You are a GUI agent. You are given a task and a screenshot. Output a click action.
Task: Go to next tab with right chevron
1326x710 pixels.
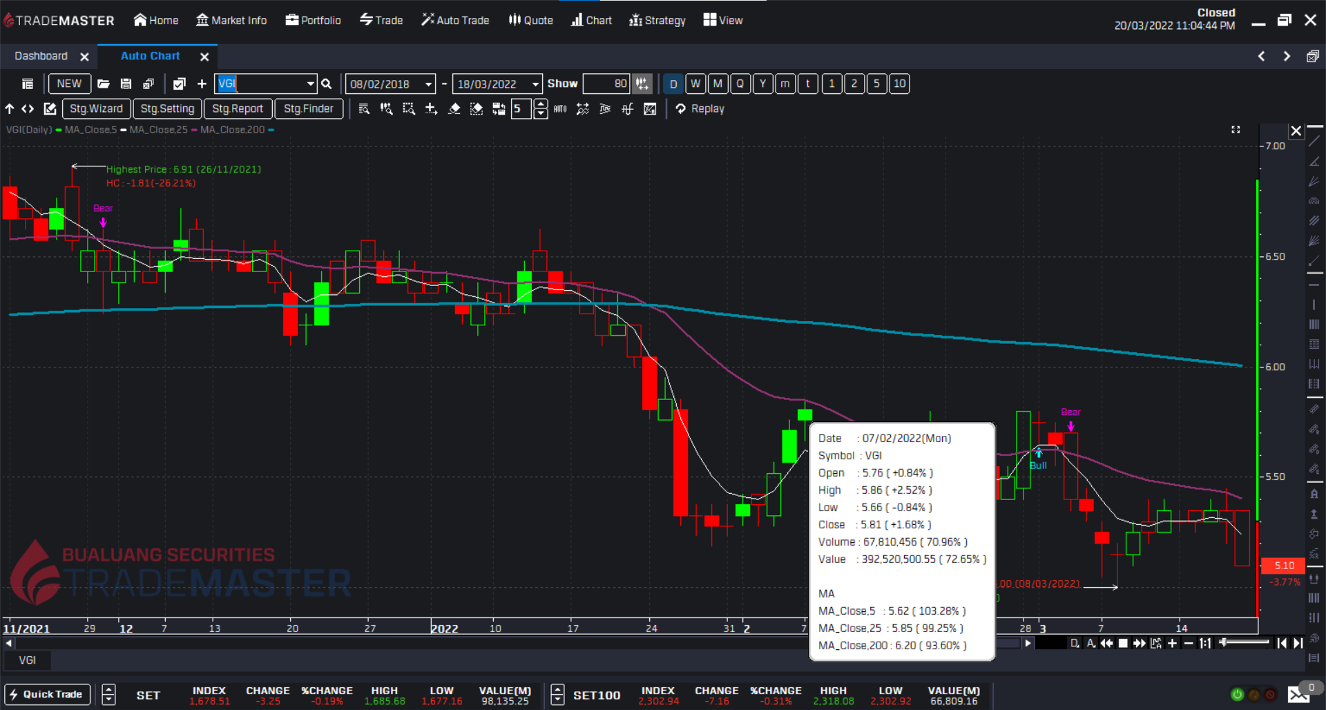click(1287, 56)
